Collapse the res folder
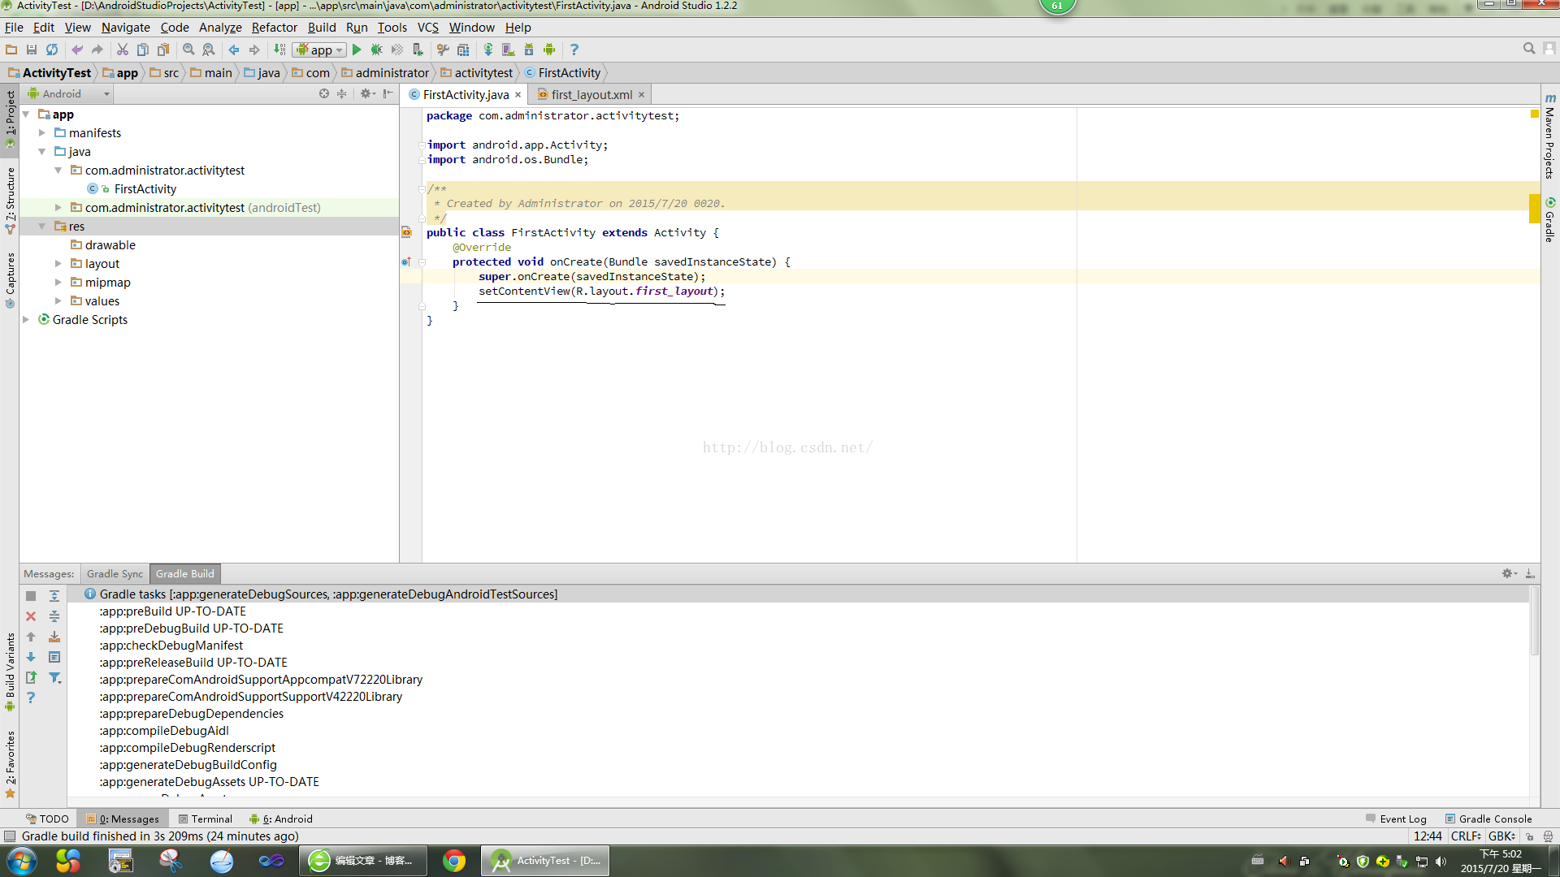This screenshot has width=1560, height=877. click(42, 227)
